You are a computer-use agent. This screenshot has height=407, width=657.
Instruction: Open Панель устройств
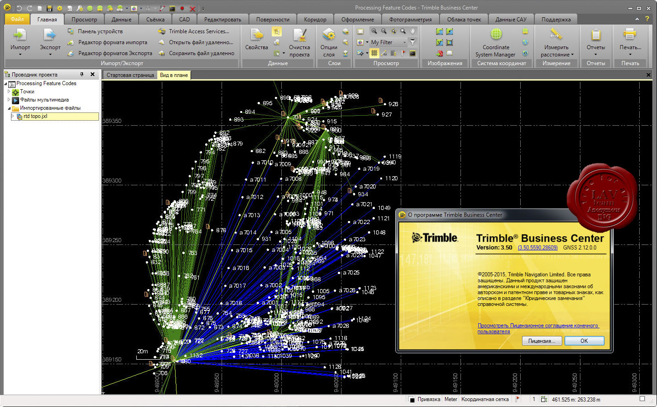pyautogui.click(x=95, y=31)
